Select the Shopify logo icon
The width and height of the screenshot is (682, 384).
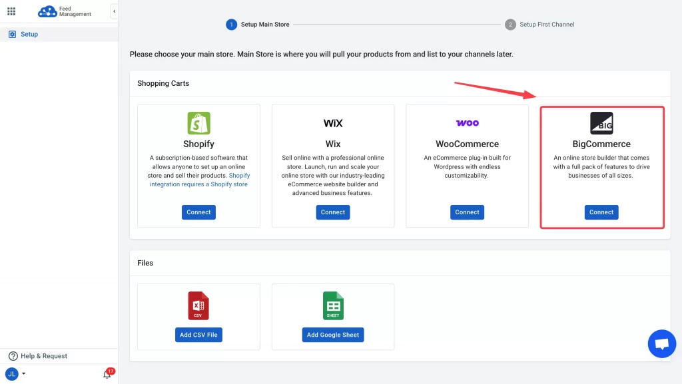198,123
